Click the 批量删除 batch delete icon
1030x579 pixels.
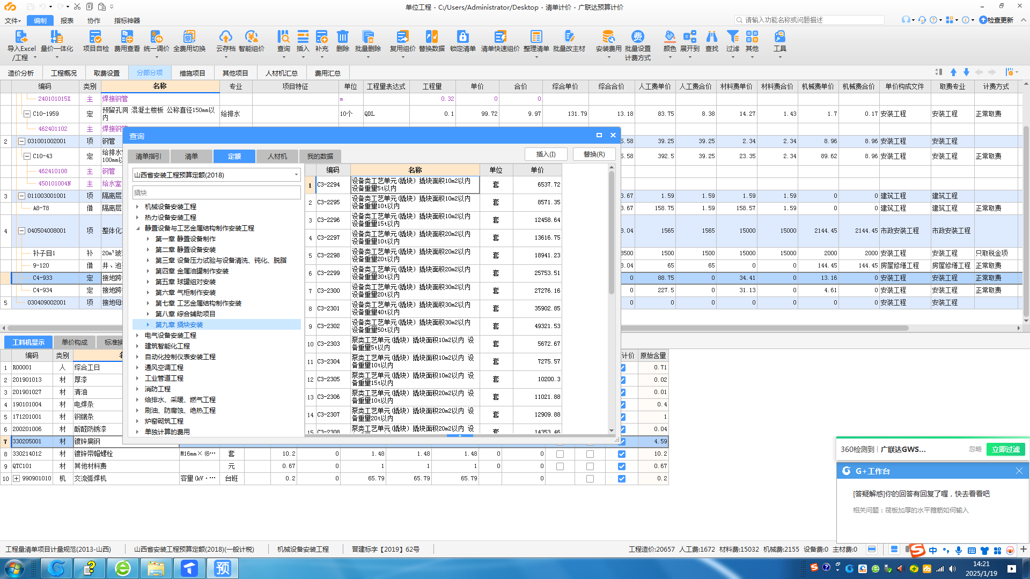tap(367, 38)
